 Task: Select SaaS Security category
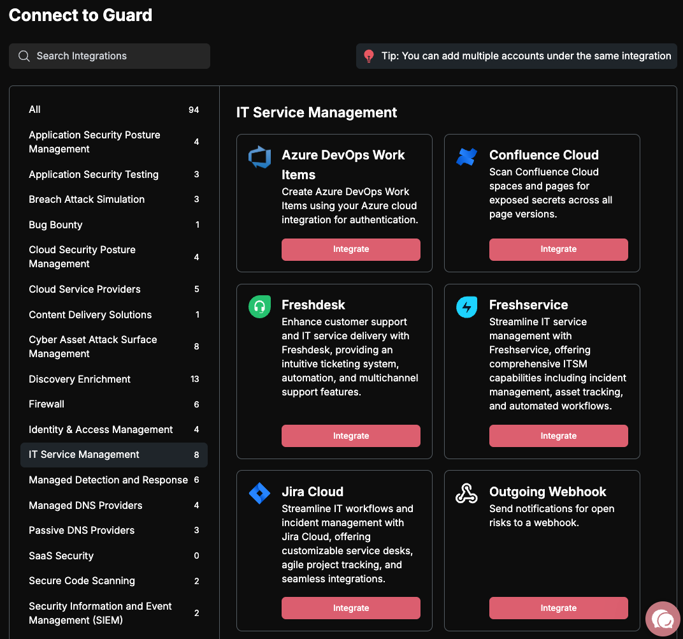113,555
